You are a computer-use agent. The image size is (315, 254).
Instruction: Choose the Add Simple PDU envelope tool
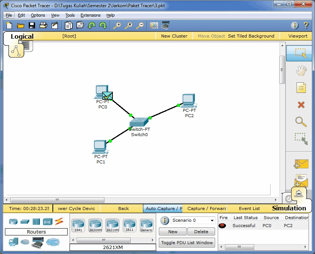click(x=301, y=164)
